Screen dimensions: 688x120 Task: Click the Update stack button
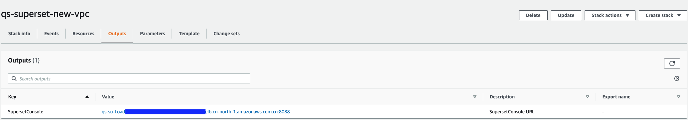tap(566, 15)
